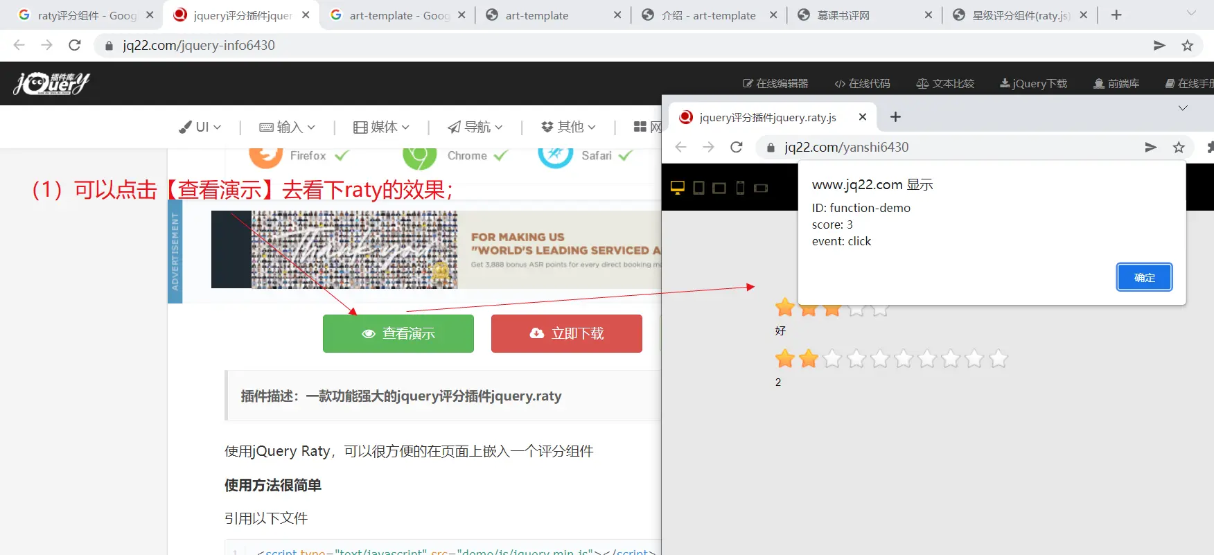The image size is (1214, 555).
Task: Close the raty评分组件 Google tab
Action: click(150, 15)
